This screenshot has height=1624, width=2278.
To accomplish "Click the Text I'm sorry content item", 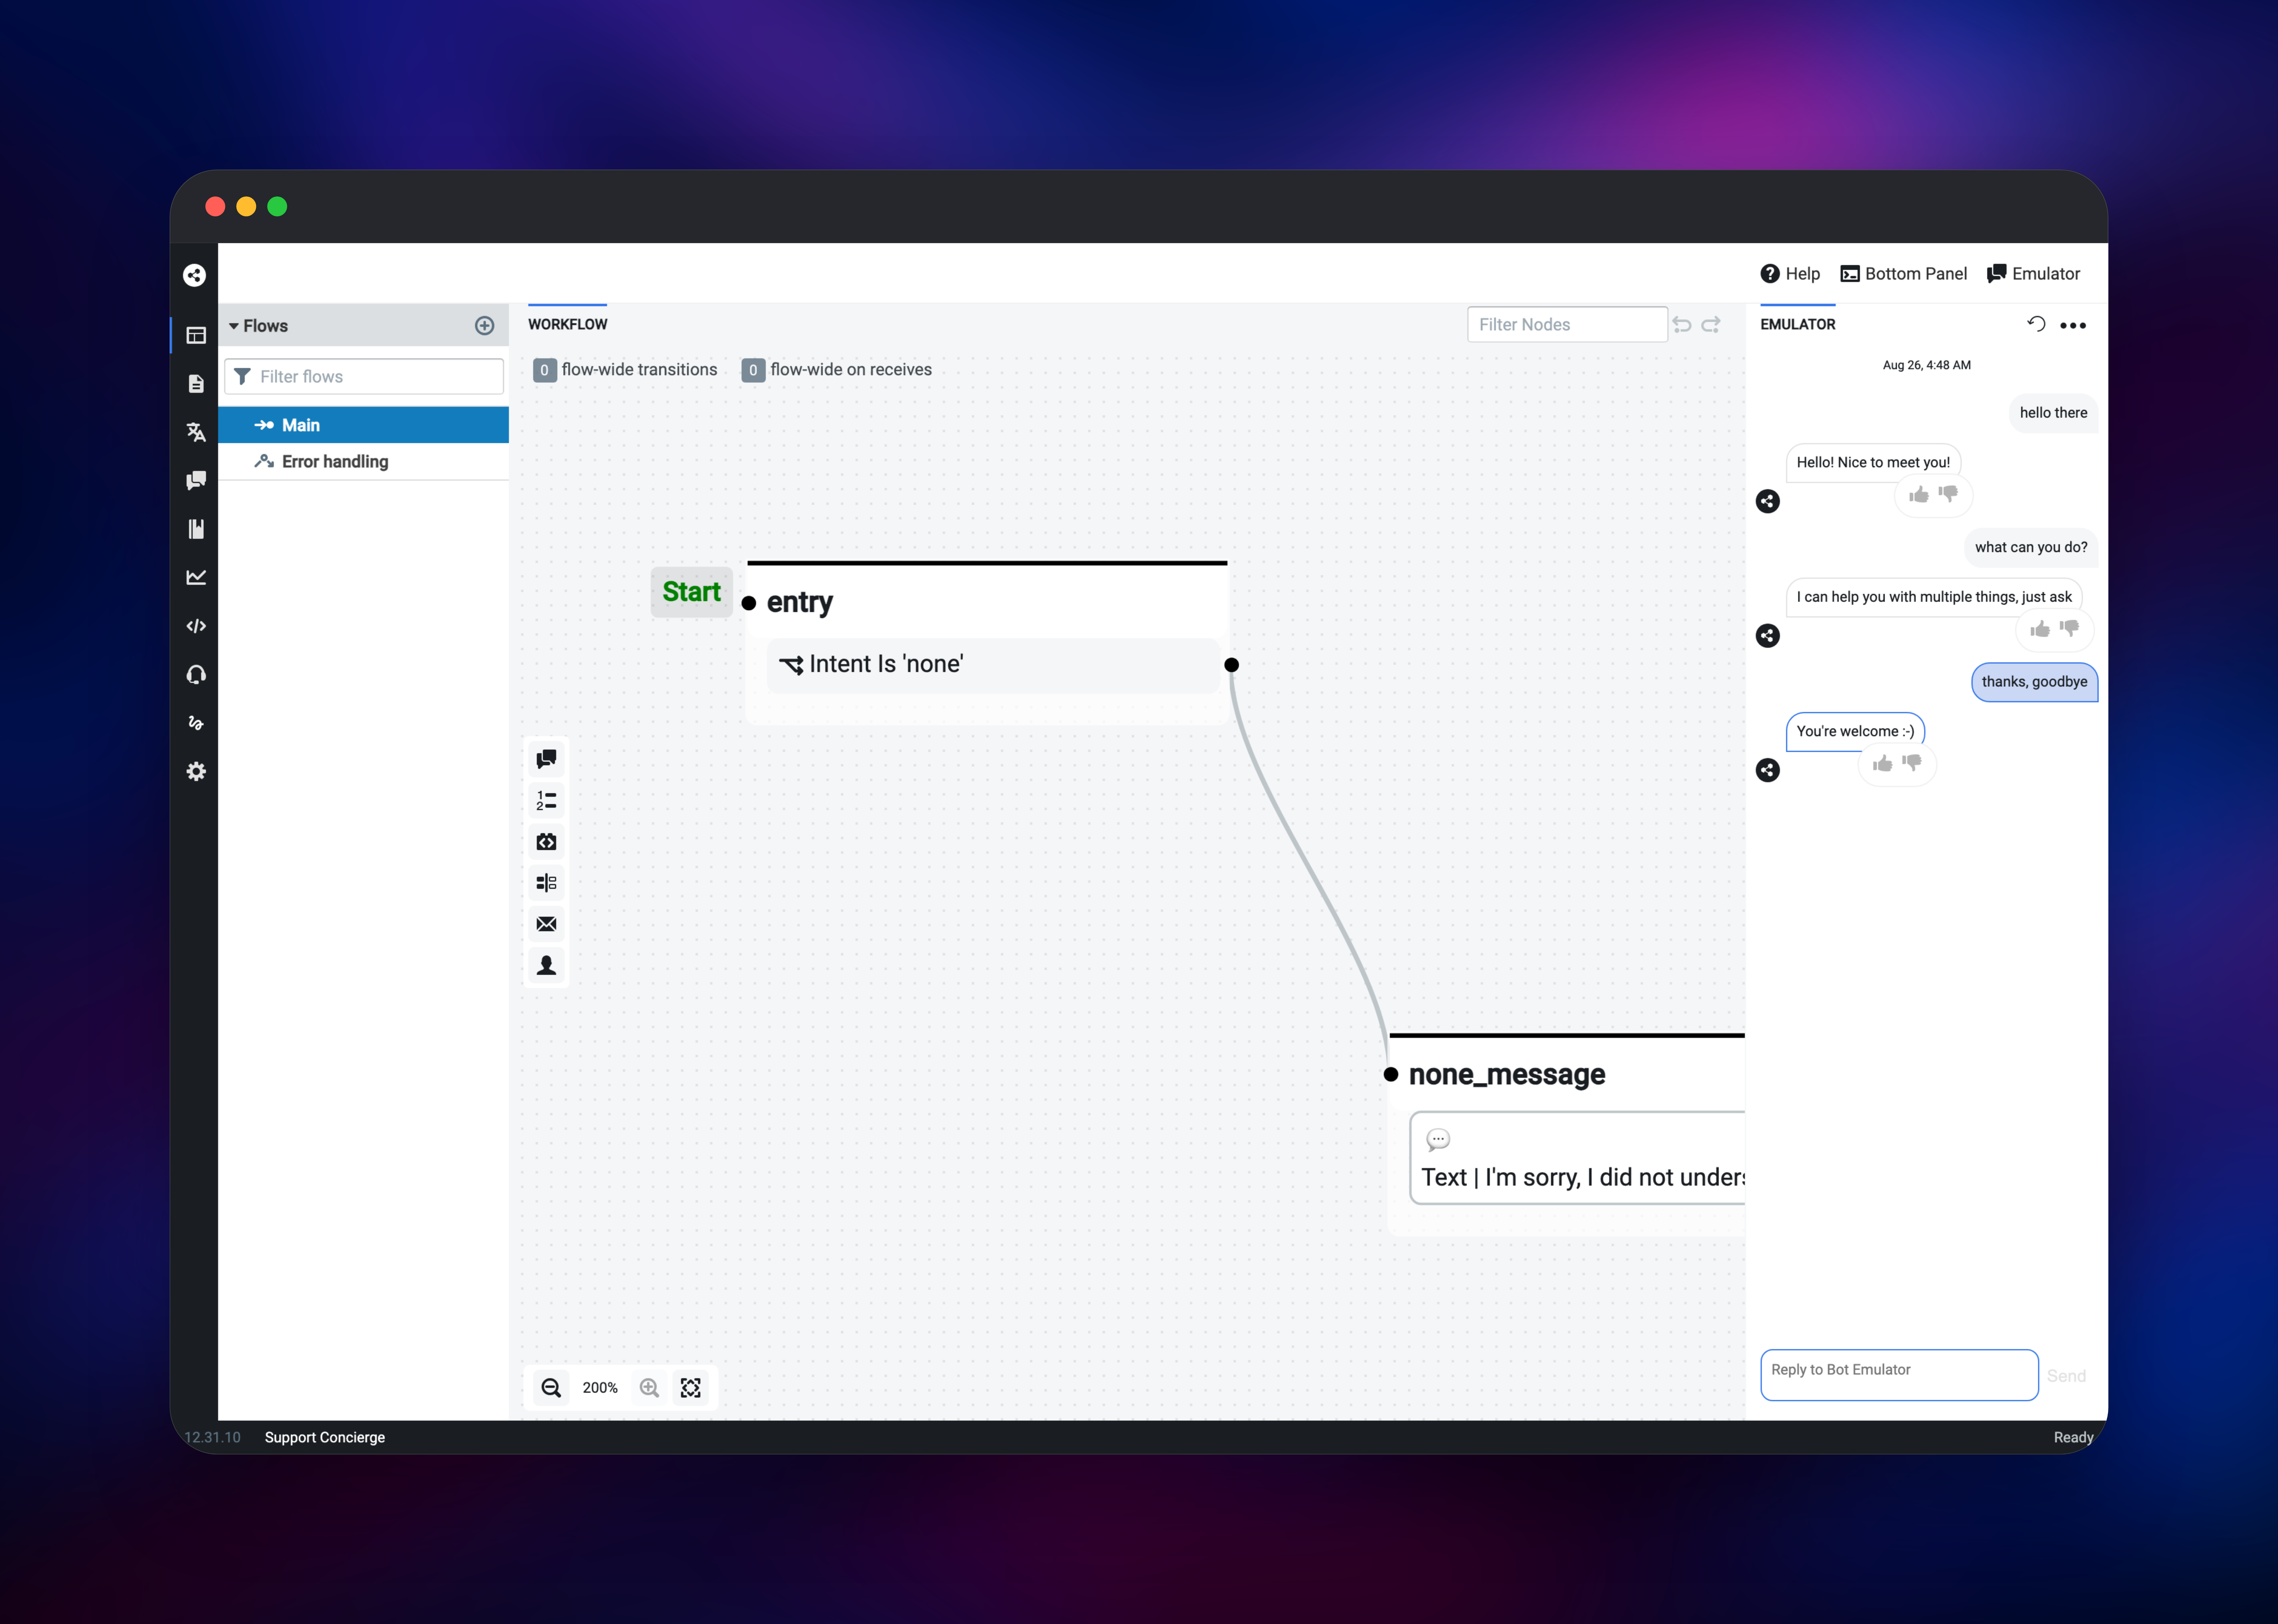I will point(1578,1158).
